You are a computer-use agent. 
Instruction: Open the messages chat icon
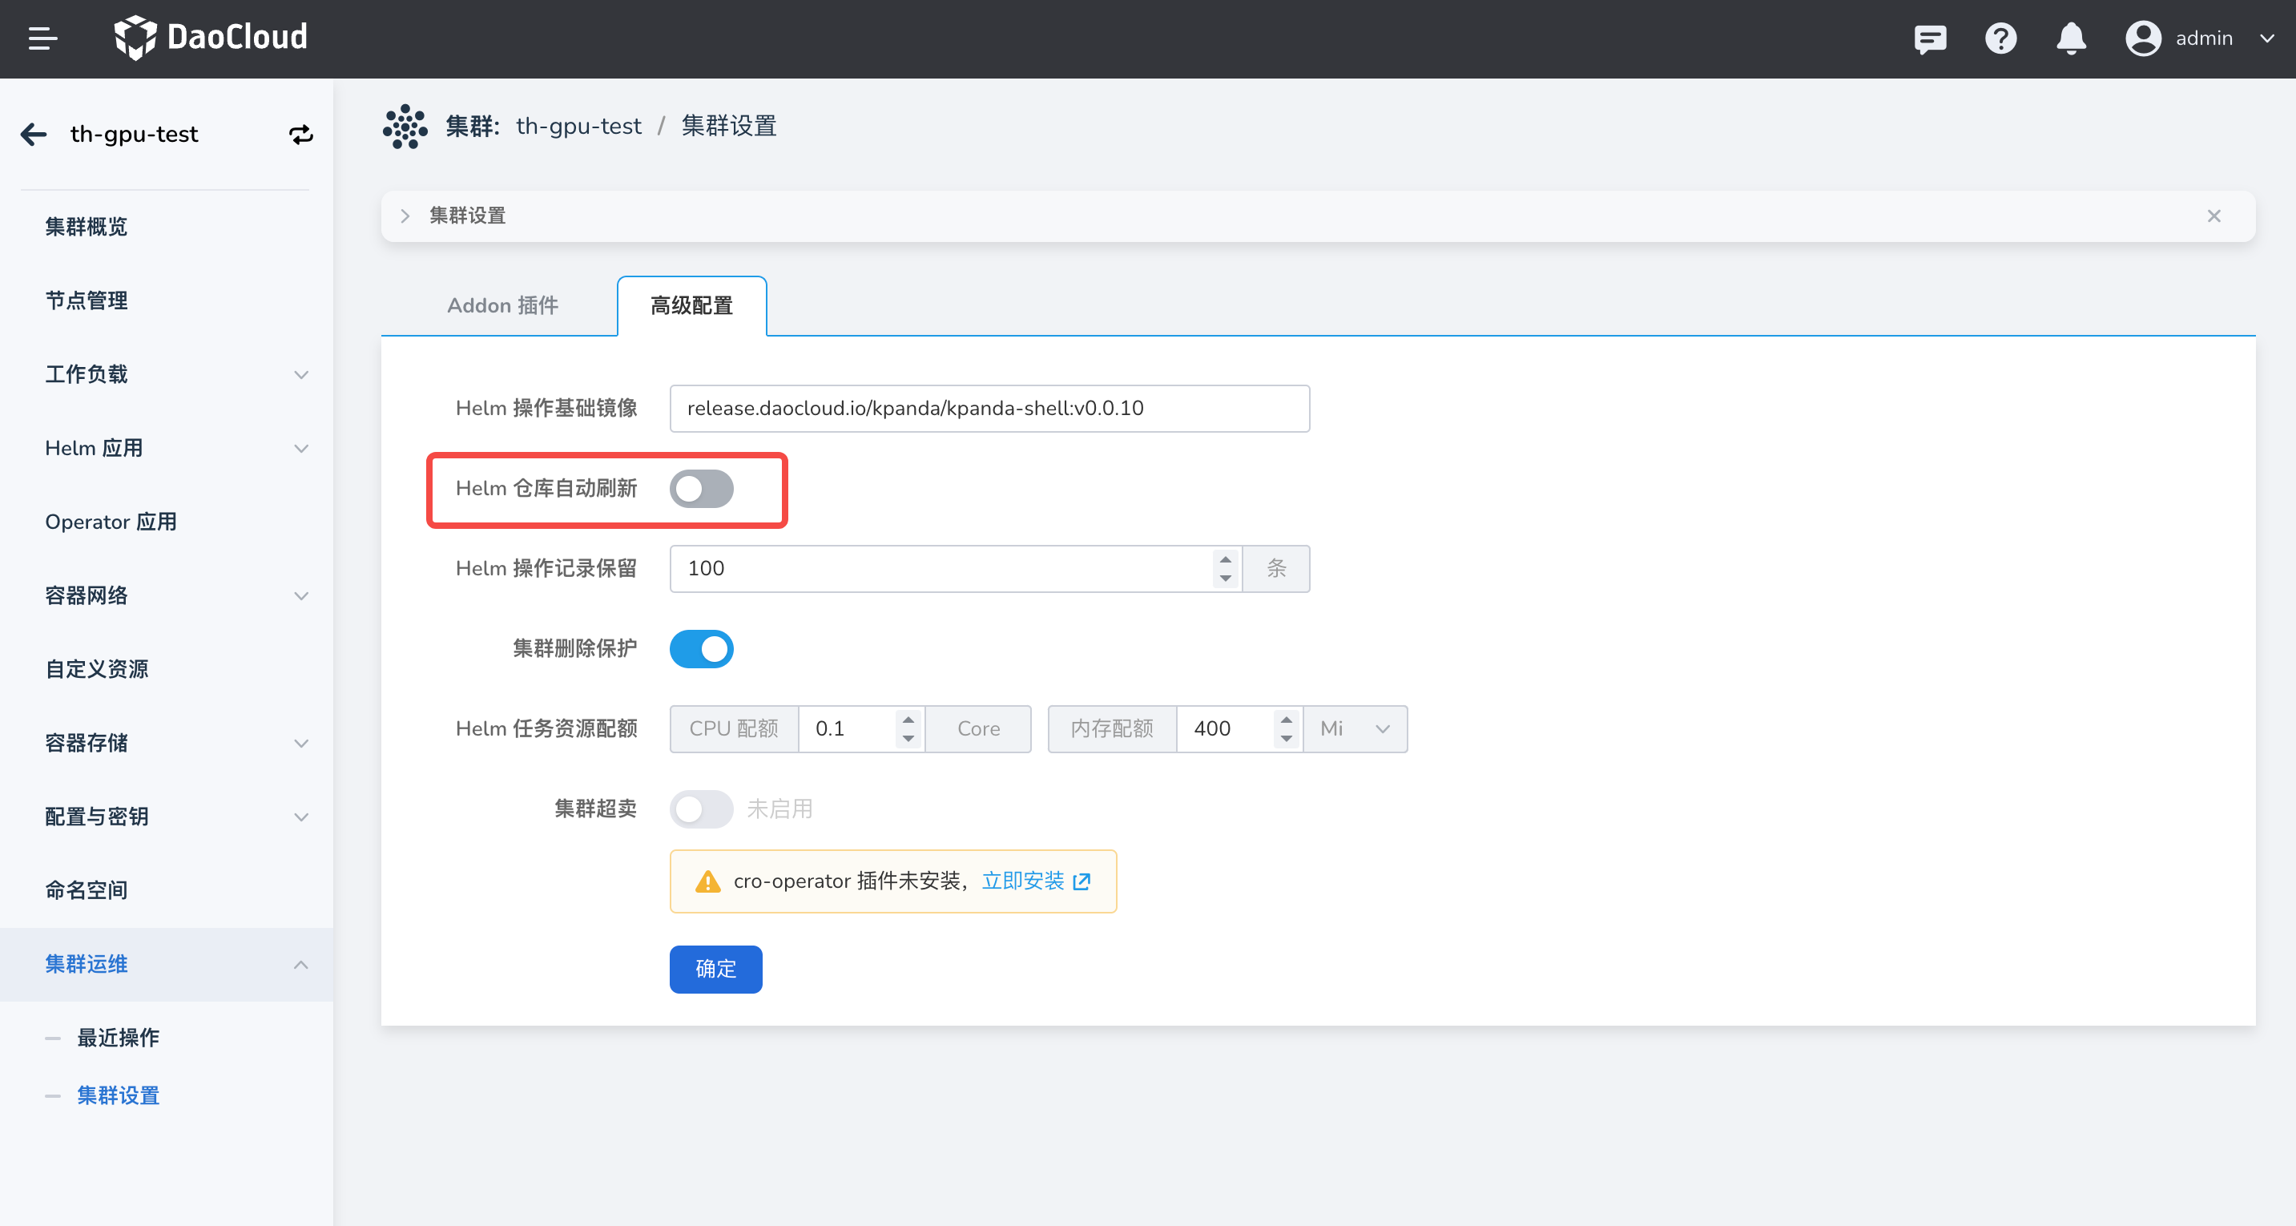coord(1930,38)
